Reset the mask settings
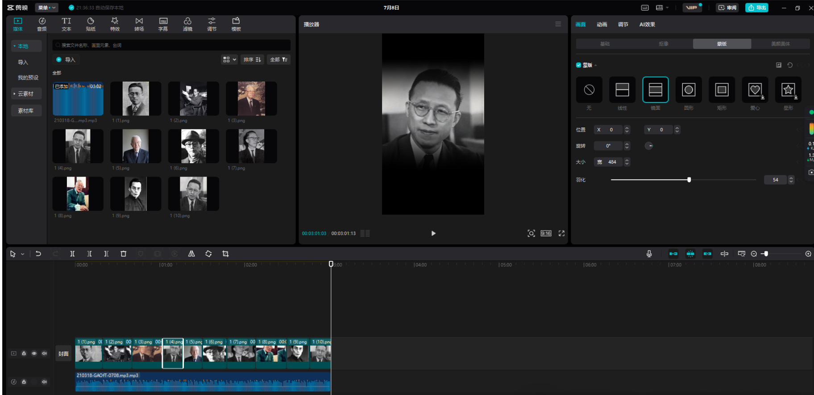 [790, 65]
